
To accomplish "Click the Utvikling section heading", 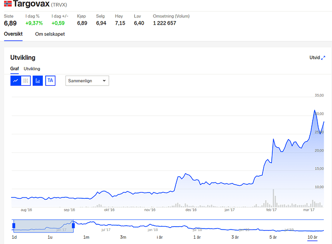I will click(23, 58).
